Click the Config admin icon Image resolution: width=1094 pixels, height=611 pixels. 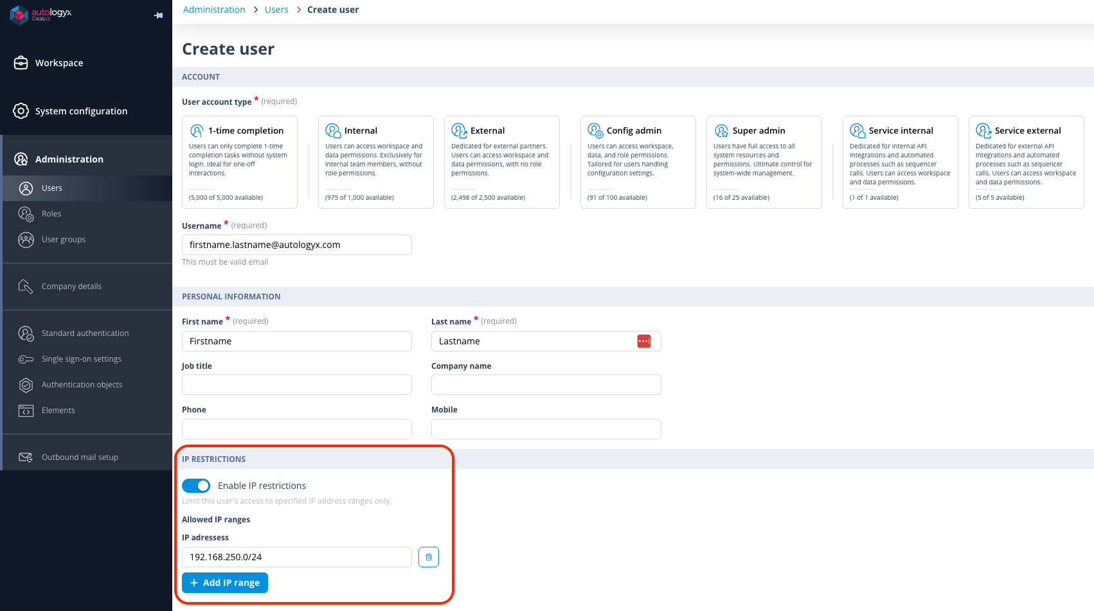(x=595, y=130)
